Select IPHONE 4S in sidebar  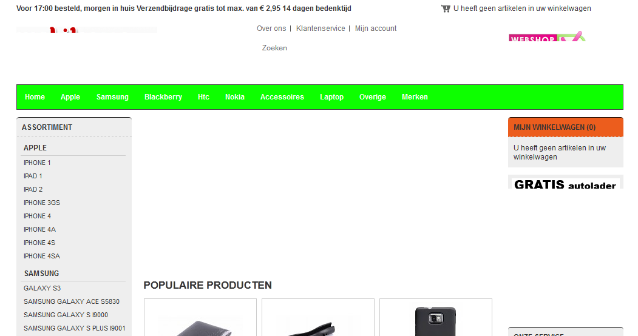[39, 243]
